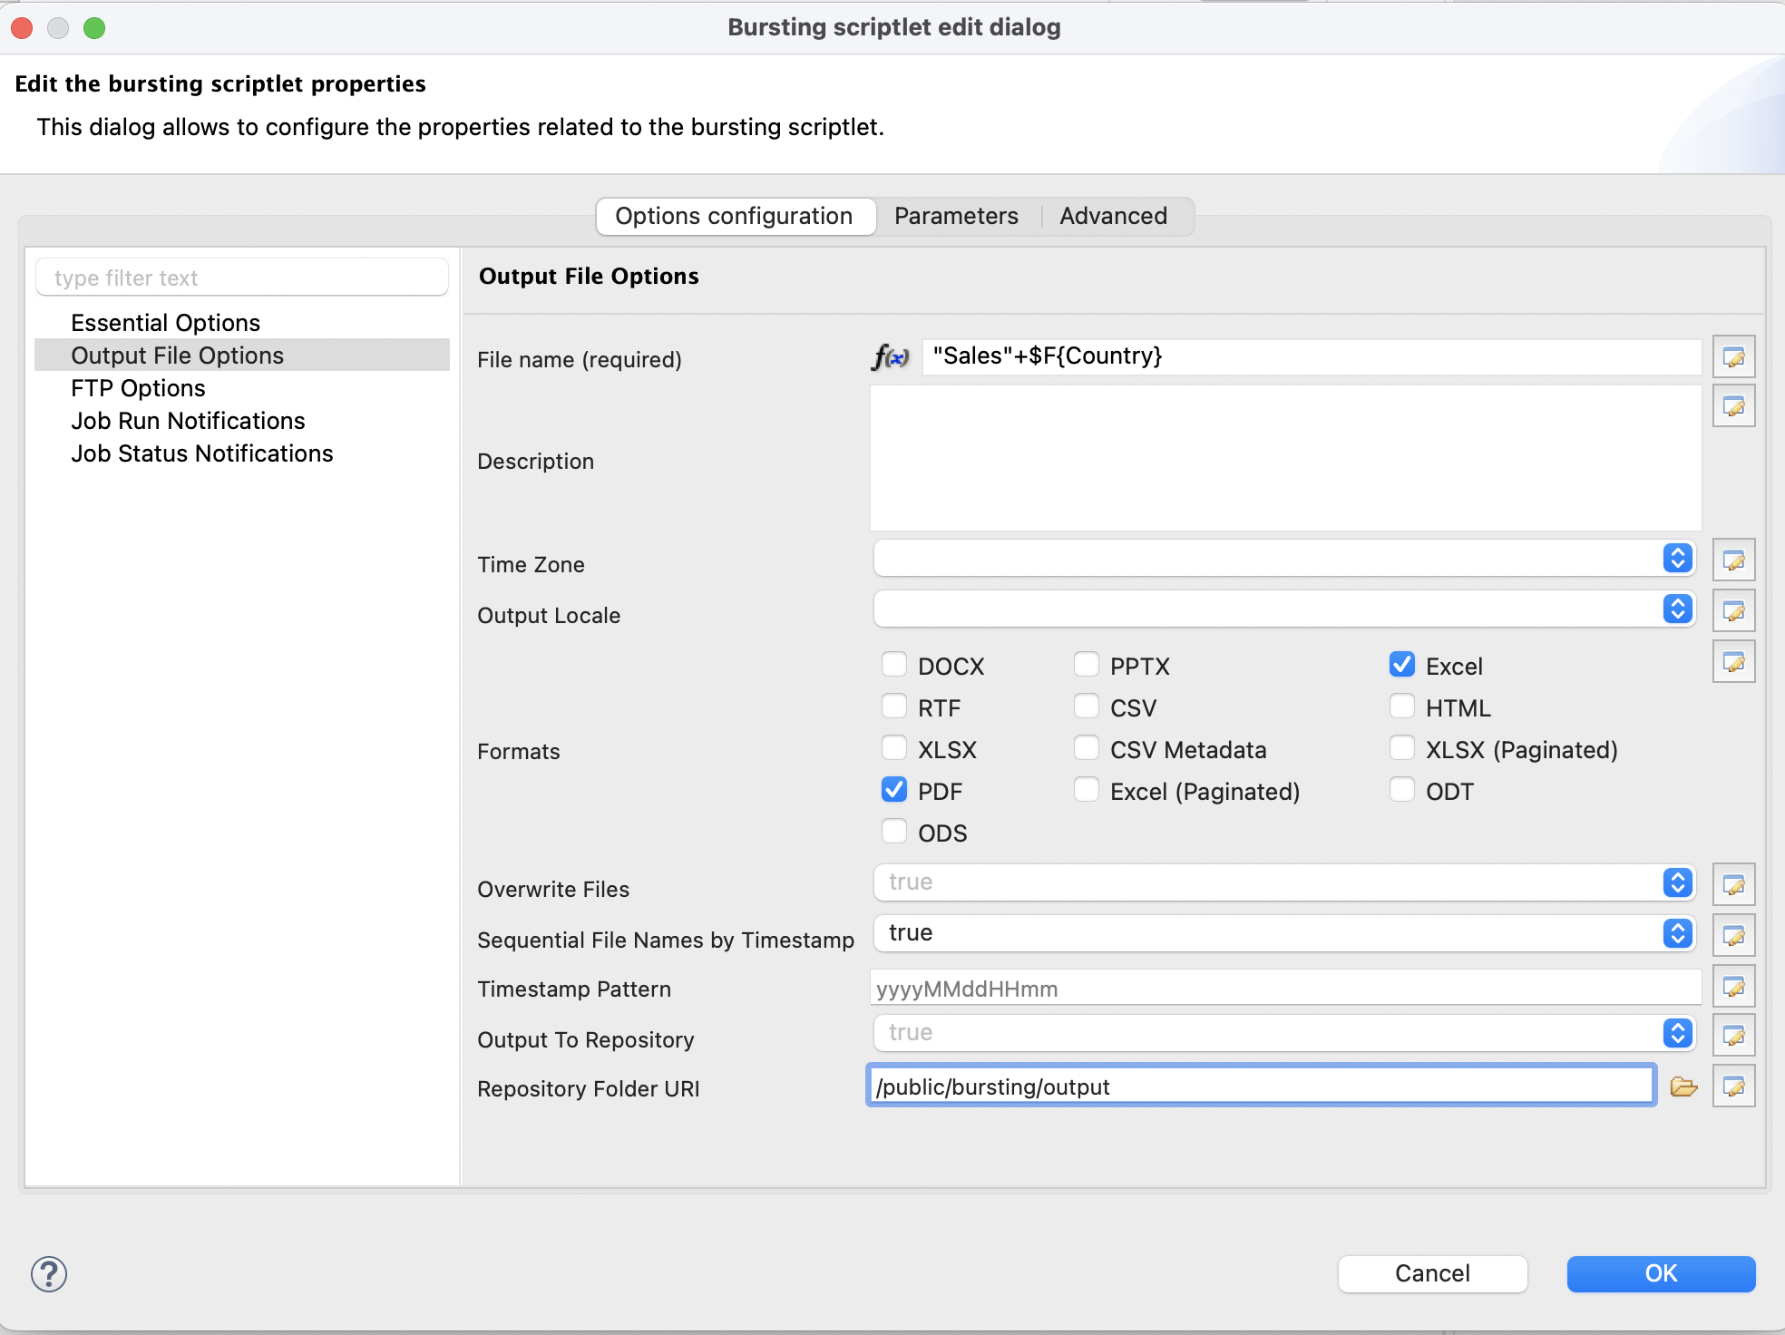The height and width of the screenshot is (1335, 1785).
Task: Select FTP Options in the list
Action: (242, 388)
